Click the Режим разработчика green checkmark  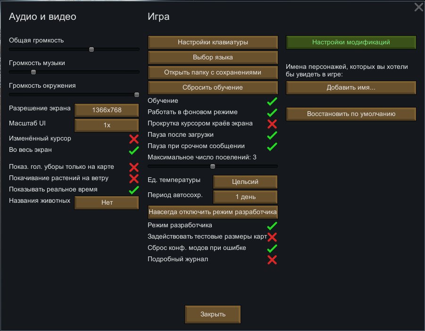point(272,226)
